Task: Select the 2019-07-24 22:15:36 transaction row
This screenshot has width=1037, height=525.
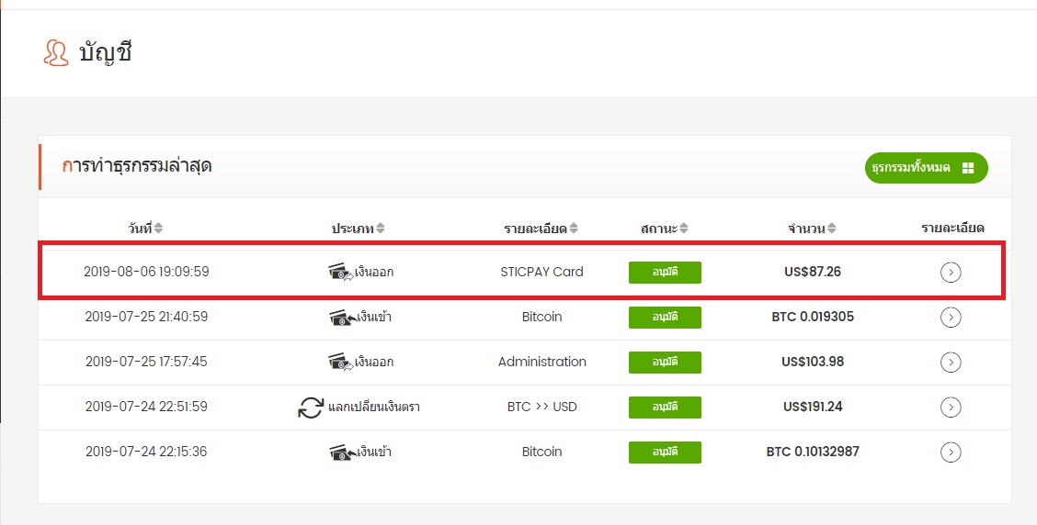Action: pyautogui.click(x=524, y=452)
